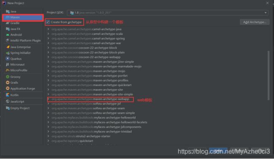Expand maven-archetype-webapp node
Viewport: 274px width, 159px height.
click(48, 99)
